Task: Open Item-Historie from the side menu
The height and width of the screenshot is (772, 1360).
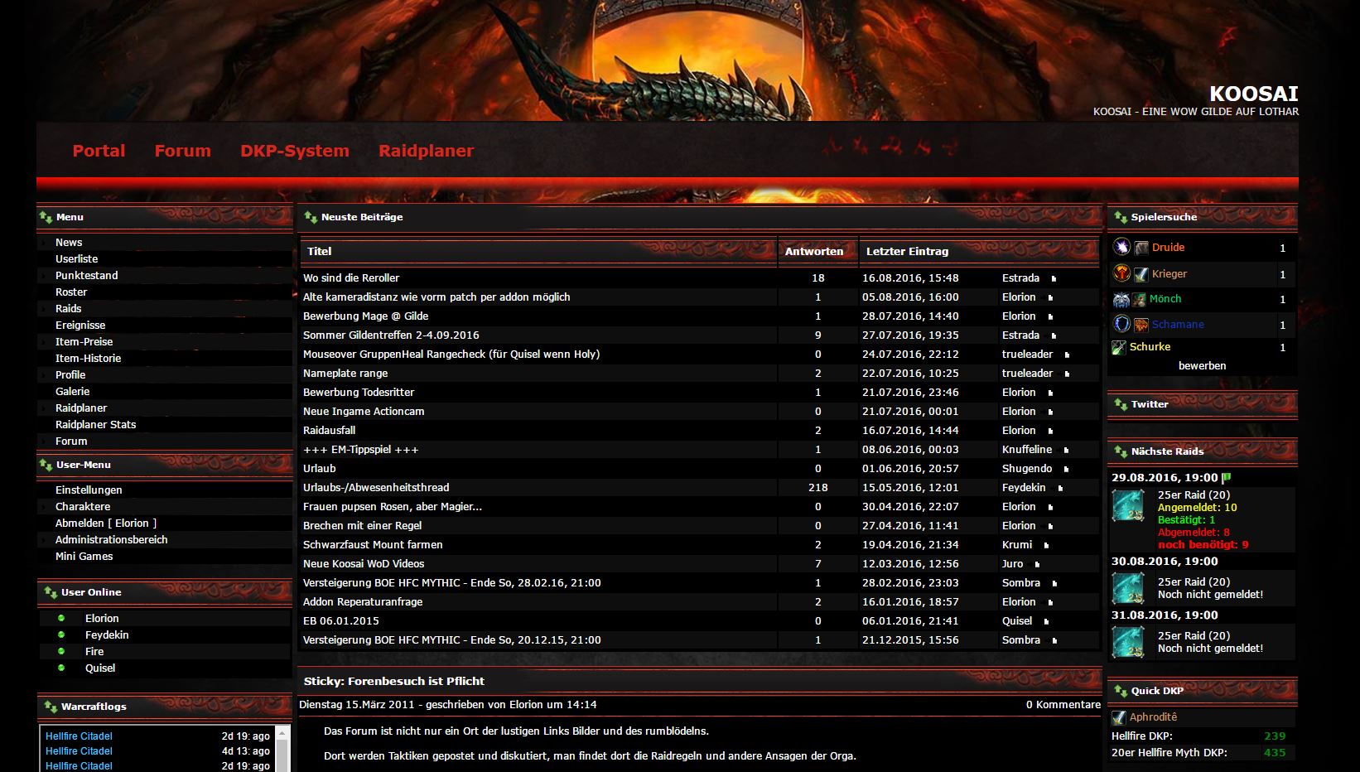Action: [x=89, y=359]
